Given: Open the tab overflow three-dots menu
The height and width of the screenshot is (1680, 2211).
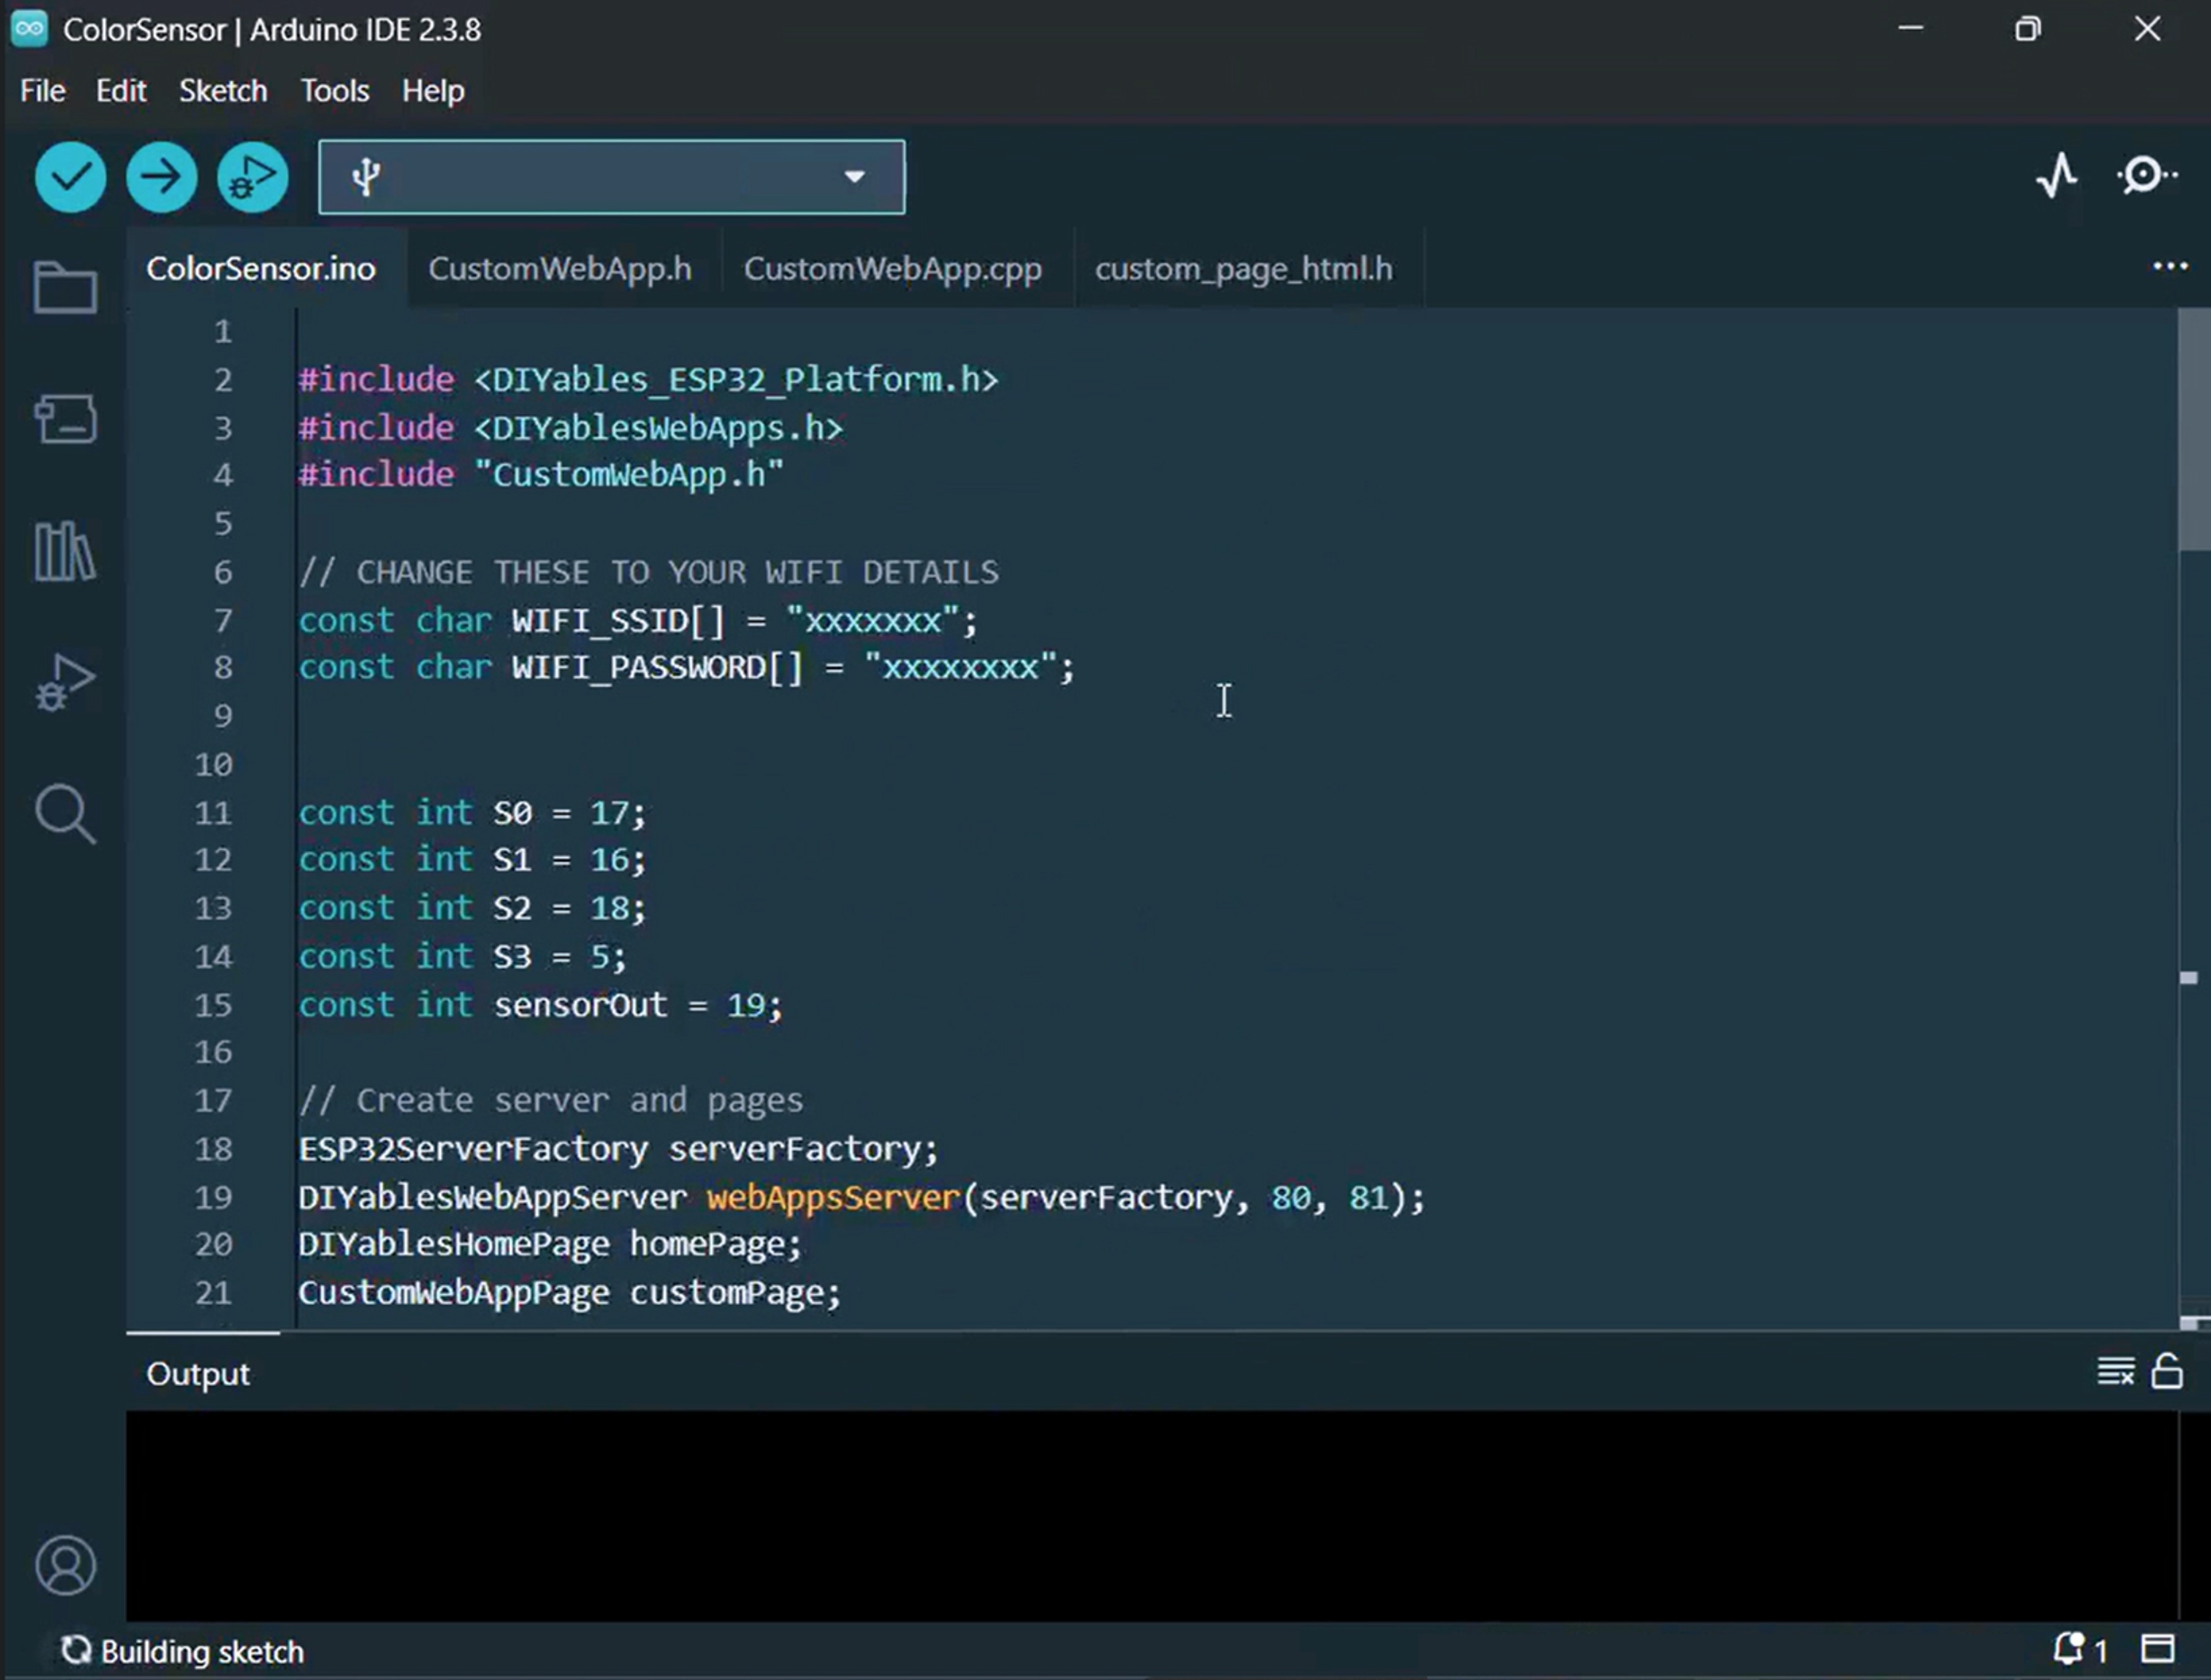Looking at the screenshot, I should click(2169, 266).
